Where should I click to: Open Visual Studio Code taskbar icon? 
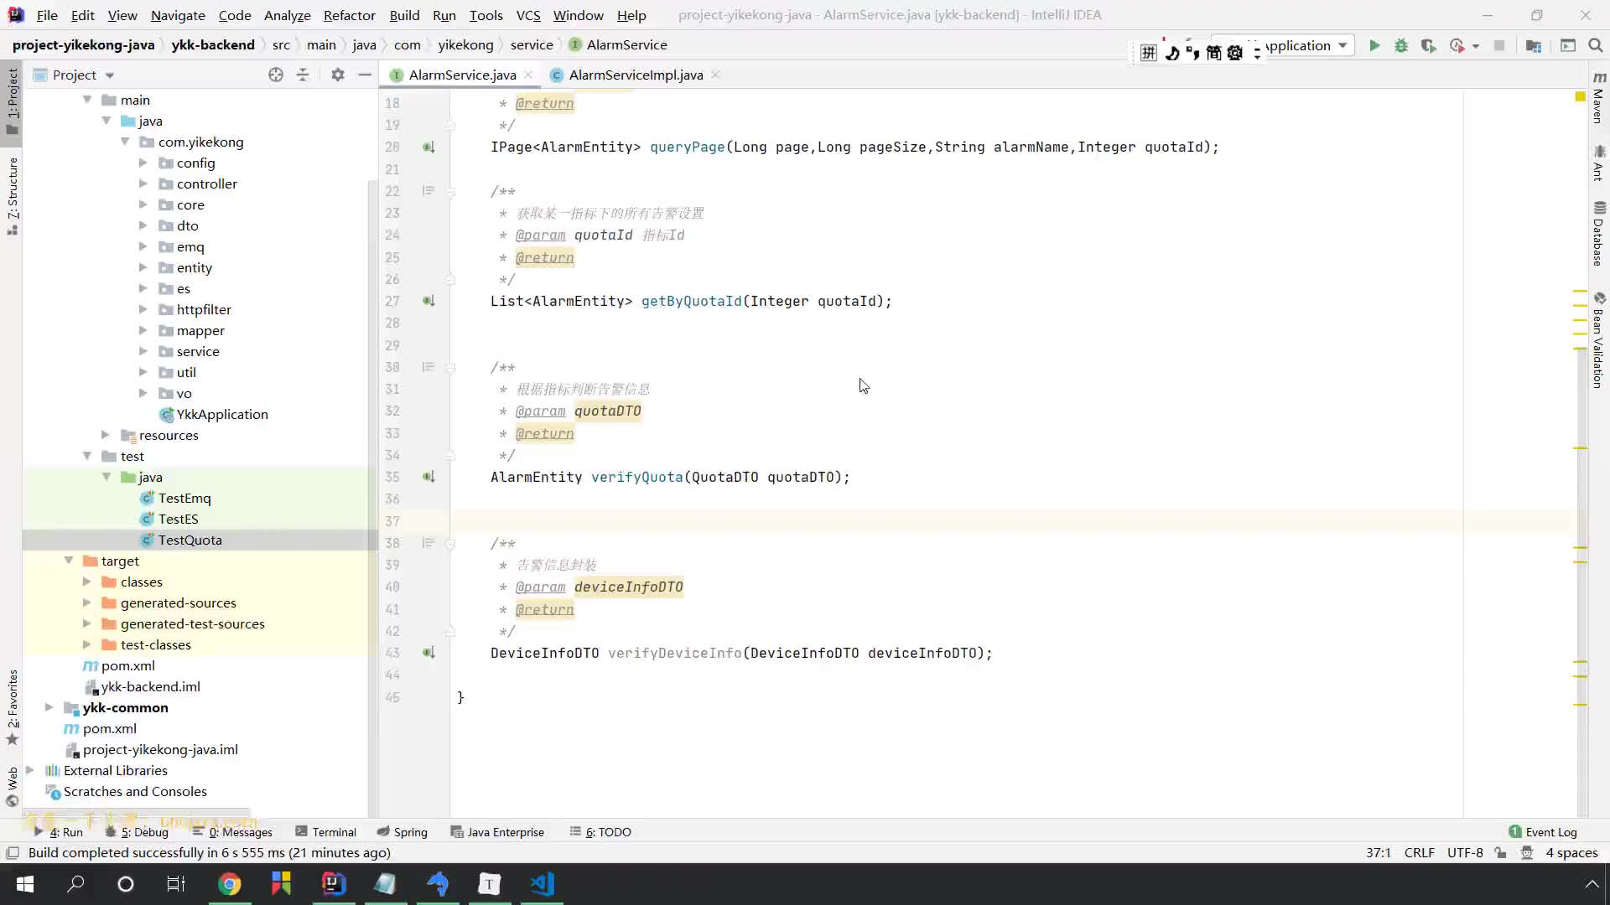543,884
